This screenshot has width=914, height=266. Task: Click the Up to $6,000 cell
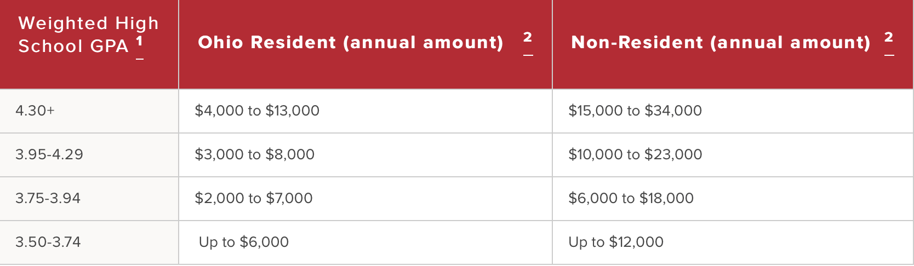coord(365,242)
